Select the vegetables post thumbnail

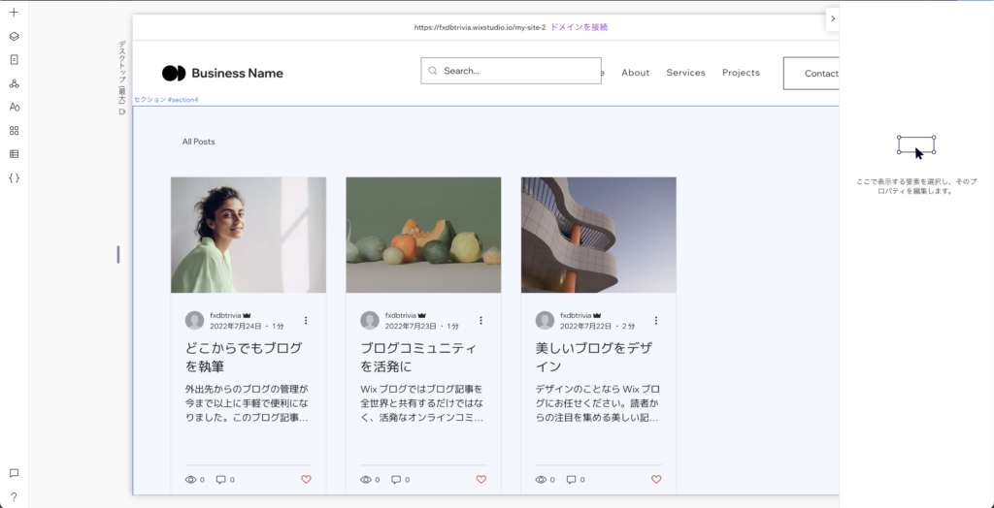pos(423,235)
